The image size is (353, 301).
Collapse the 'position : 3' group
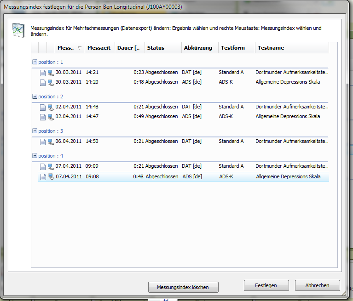34,131
